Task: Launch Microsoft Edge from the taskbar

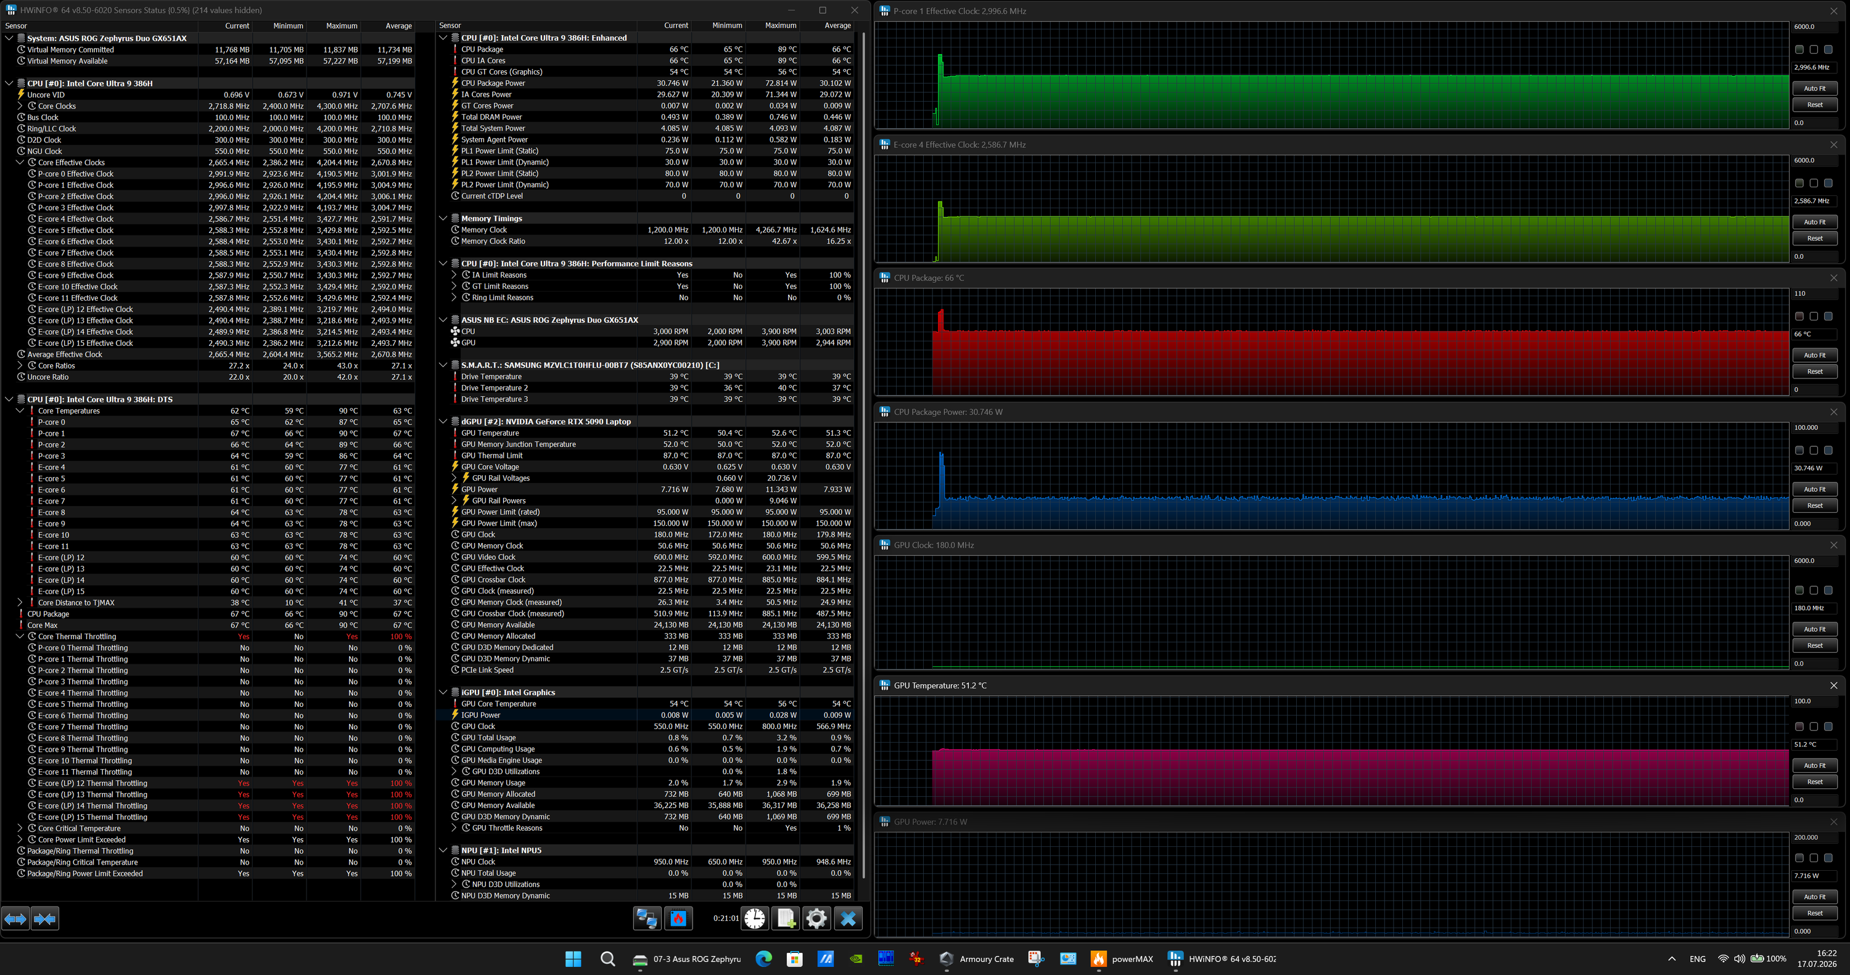Action: pyautogui.click(x=763, y=959)
